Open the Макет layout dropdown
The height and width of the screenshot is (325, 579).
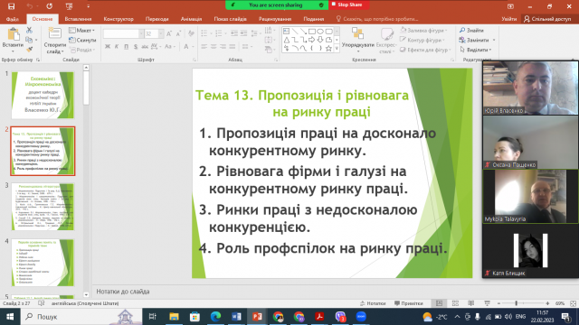82,30
